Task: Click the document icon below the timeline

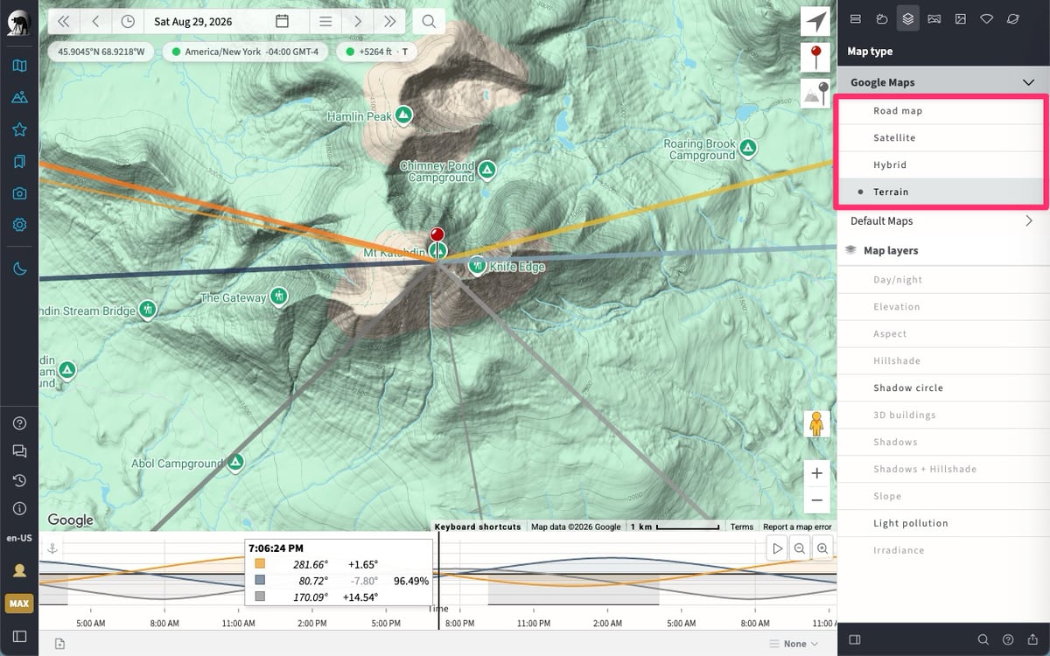Action: click(59, 644)
